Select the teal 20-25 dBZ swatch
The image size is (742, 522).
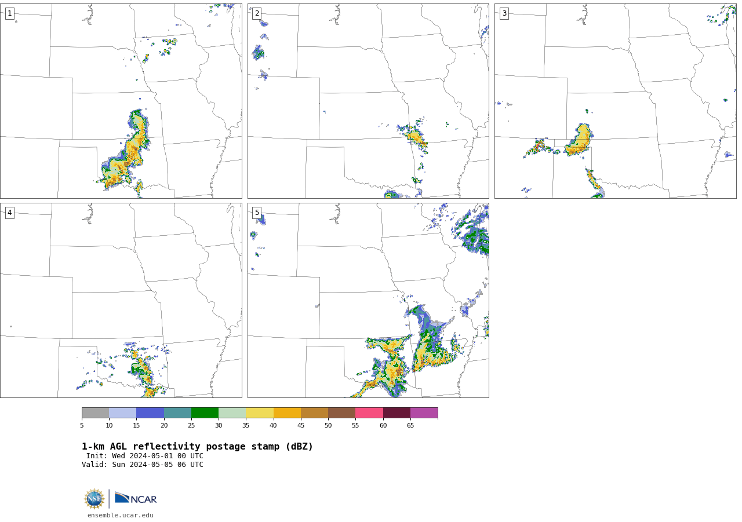177,413
